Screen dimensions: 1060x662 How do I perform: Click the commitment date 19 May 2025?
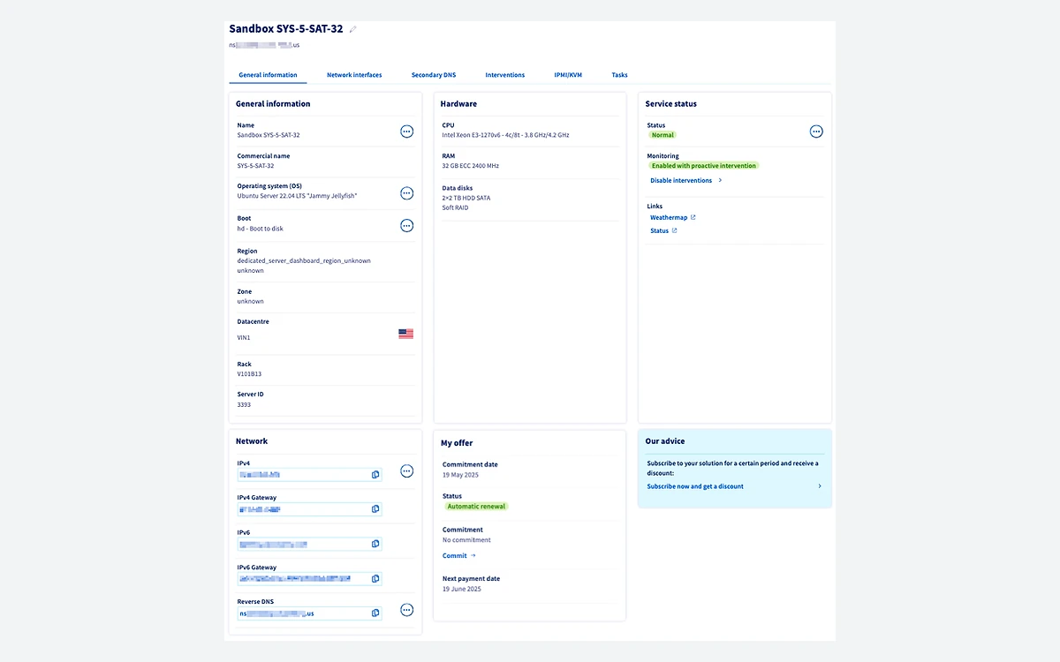coord(460,475)
